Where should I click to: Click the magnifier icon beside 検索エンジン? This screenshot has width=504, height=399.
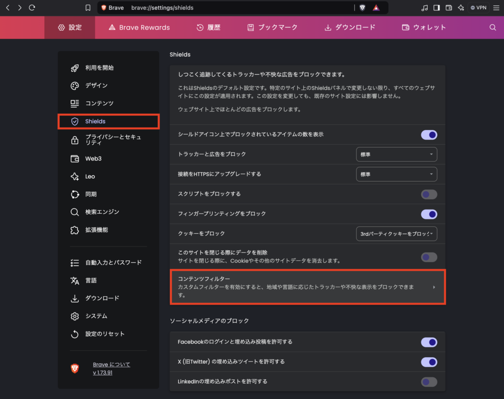tap(75, 212)
